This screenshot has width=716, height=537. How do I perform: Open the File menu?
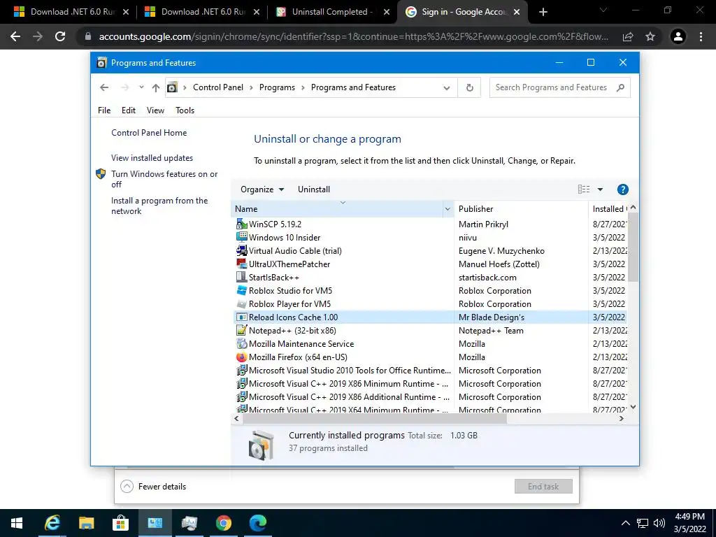104,110
